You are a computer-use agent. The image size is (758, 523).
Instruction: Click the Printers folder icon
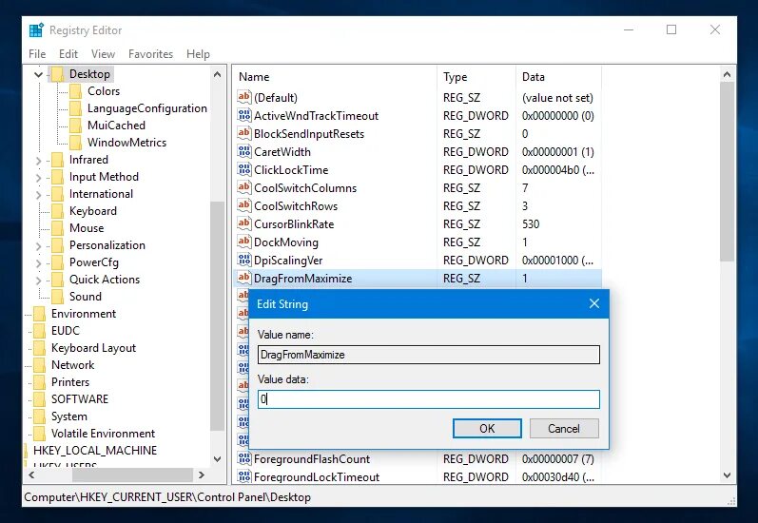[x=39, y=382]
